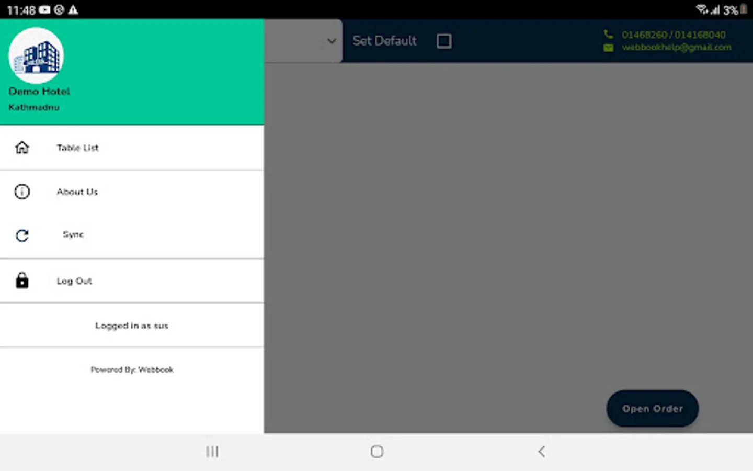753x471 pixels.
Task: Select Log Out menu item
Action: (x=132, y=281)
